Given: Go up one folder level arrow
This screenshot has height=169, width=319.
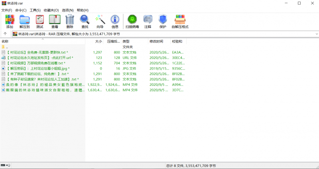Looking at the screenshot, I should pos(5,34).
